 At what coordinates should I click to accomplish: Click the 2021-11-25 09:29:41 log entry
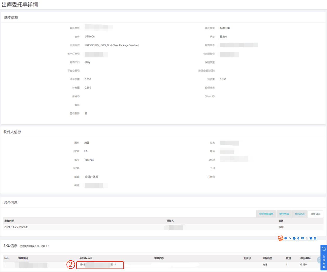[16, 227]
